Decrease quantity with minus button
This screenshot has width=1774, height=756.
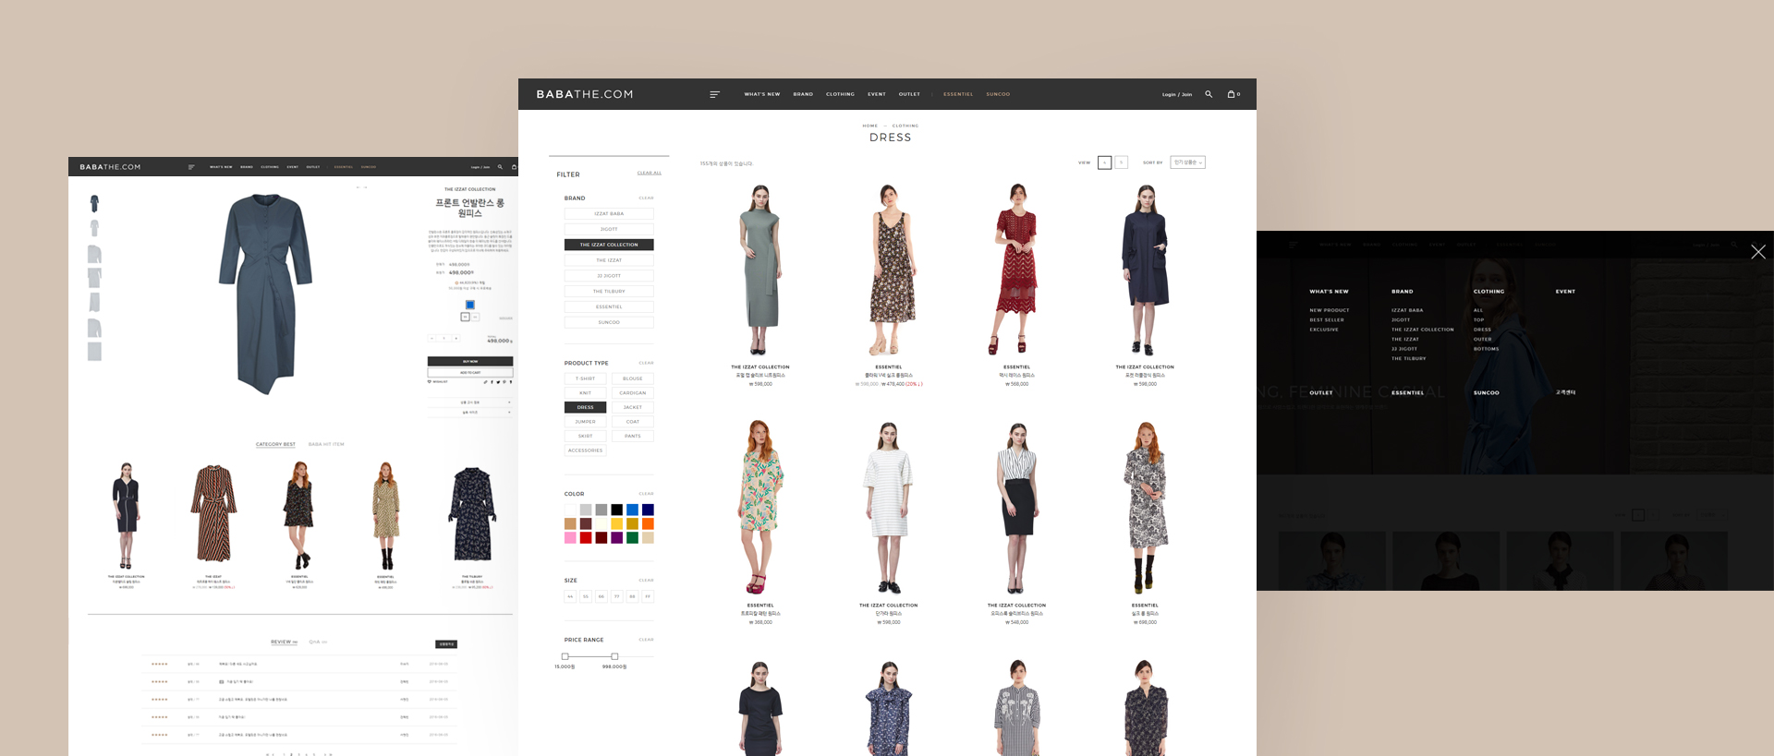431,338
